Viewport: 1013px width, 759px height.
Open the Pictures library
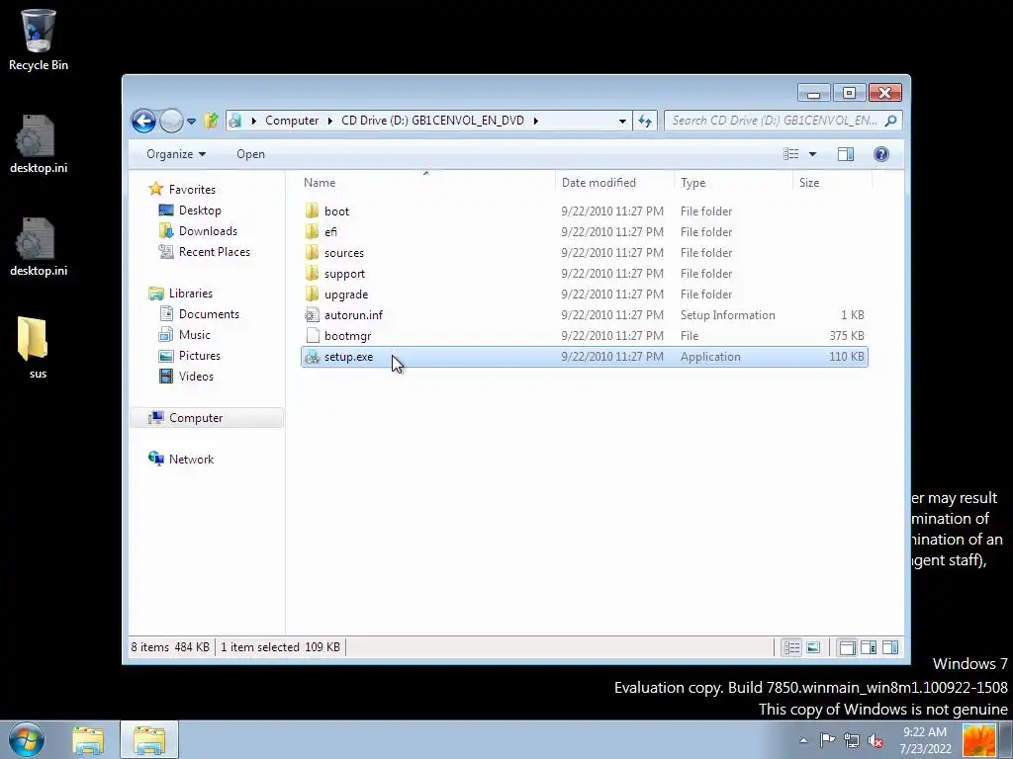pyautogui.click(x=199, y=356)
